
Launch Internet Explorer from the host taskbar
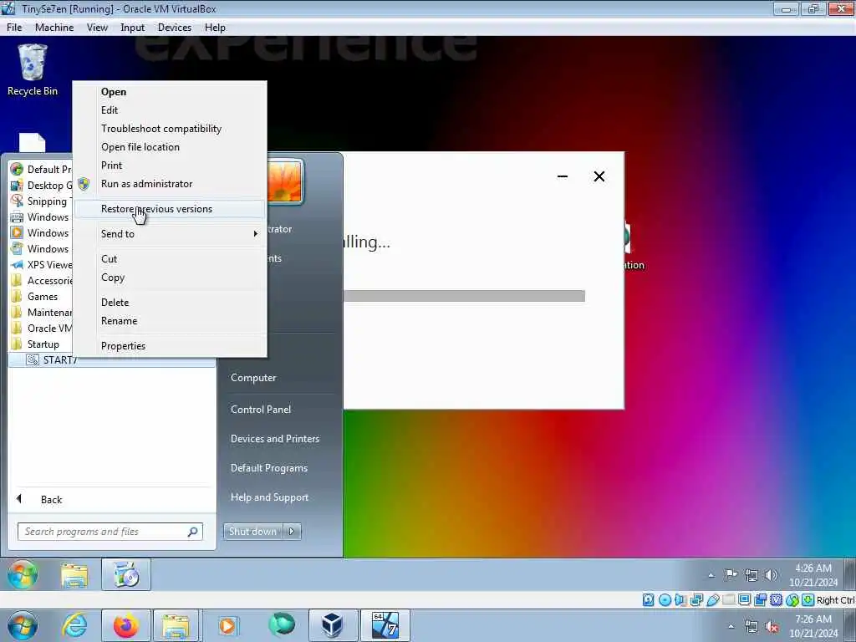[74, 625]
